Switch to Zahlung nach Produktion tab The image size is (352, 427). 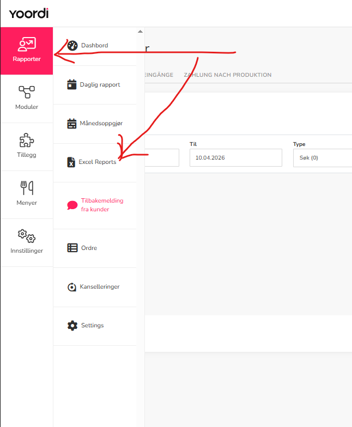pos(228,75)
